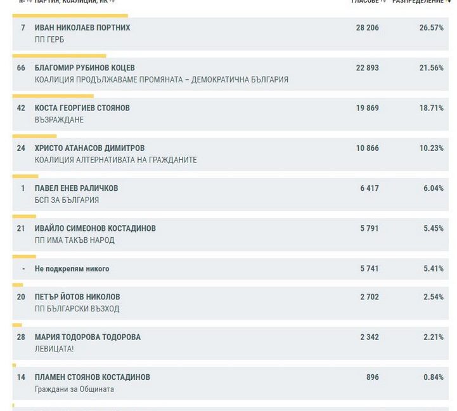Click Пламен Стоянов Костадинов name
Screen dimensions: 457x411
pyautogui.click(x=92, y=377)
